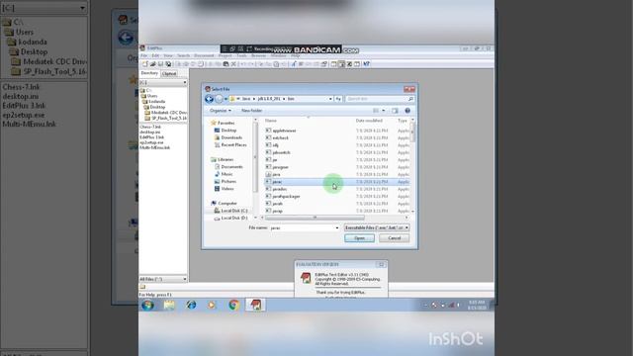Click the EditPlus taskbar icon
The width and height of the screenshot is (633, 356).
point(255,305)
